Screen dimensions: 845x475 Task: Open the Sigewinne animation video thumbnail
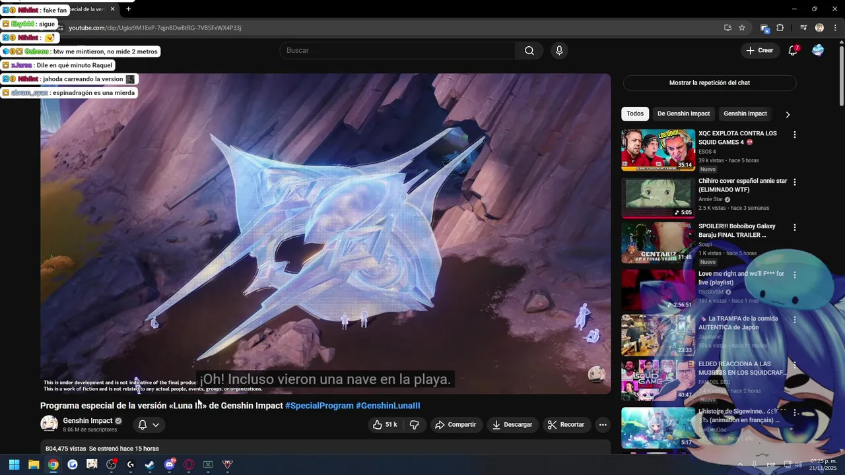[x=658, y=428]
